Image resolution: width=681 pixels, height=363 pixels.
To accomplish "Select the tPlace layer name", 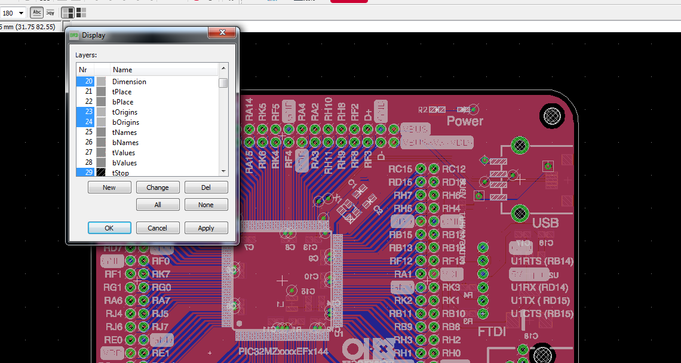I will 122,91.
